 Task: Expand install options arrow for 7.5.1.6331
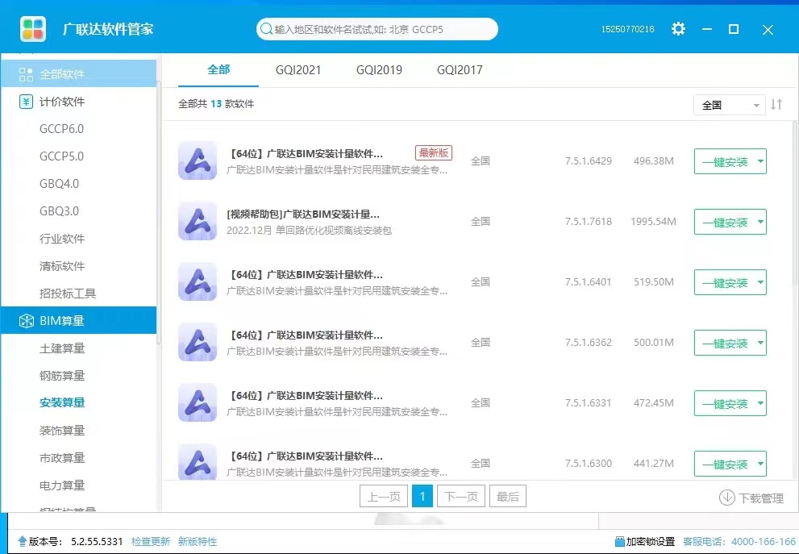coord(760,403)
